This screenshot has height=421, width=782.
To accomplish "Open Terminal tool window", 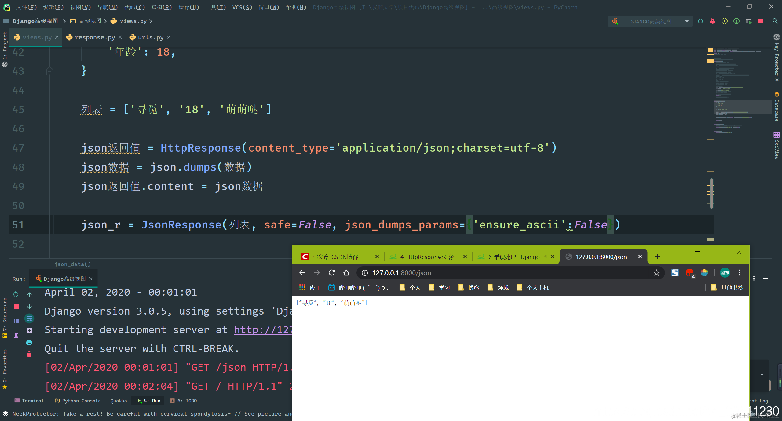I will [29, 401].
